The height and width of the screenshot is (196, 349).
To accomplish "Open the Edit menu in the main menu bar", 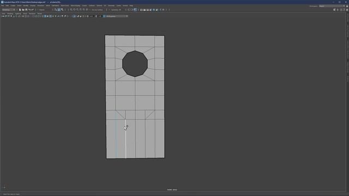I will coord(7,5).
